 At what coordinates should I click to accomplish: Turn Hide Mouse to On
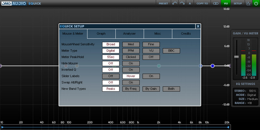[x=131, y=63]
